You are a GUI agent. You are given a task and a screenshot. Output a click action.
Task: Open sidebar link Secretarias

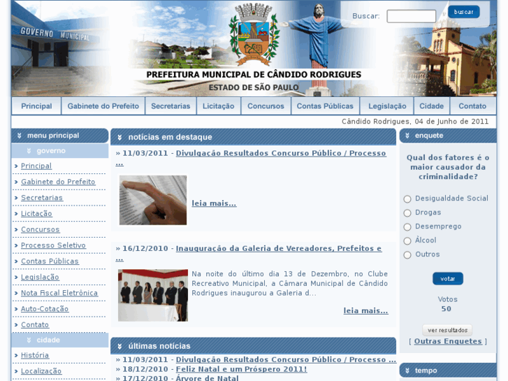(42, 198)
